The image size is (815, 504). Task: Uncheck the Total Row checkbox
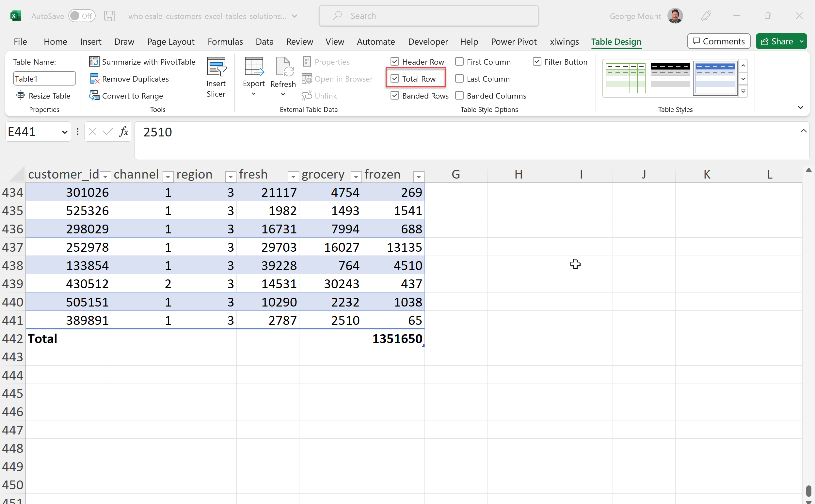click(395, 79)
